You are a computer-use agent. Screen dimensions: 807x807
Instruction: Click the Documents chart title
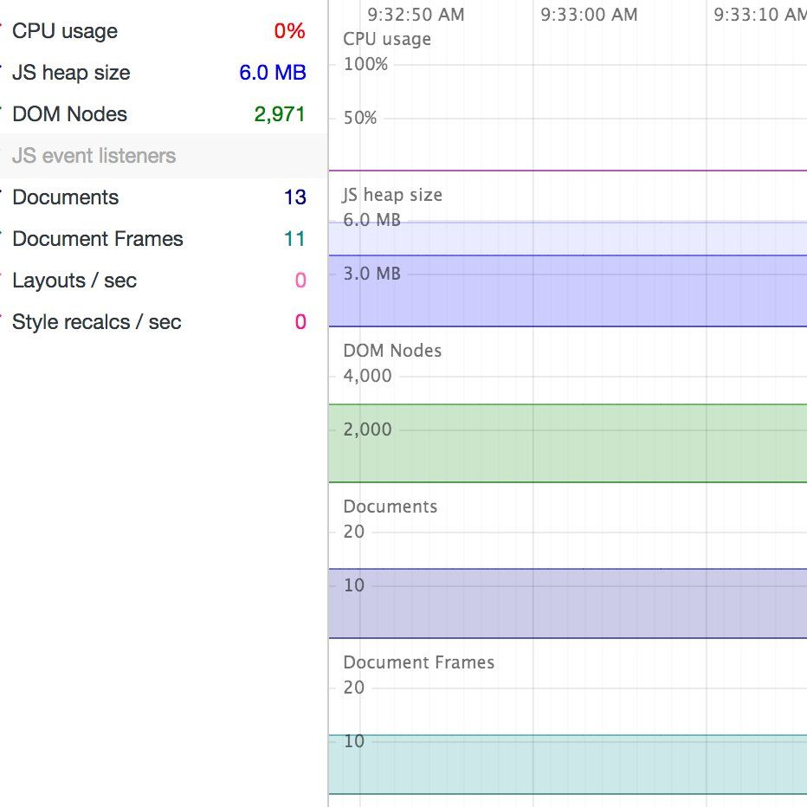(x=391, y=507)
